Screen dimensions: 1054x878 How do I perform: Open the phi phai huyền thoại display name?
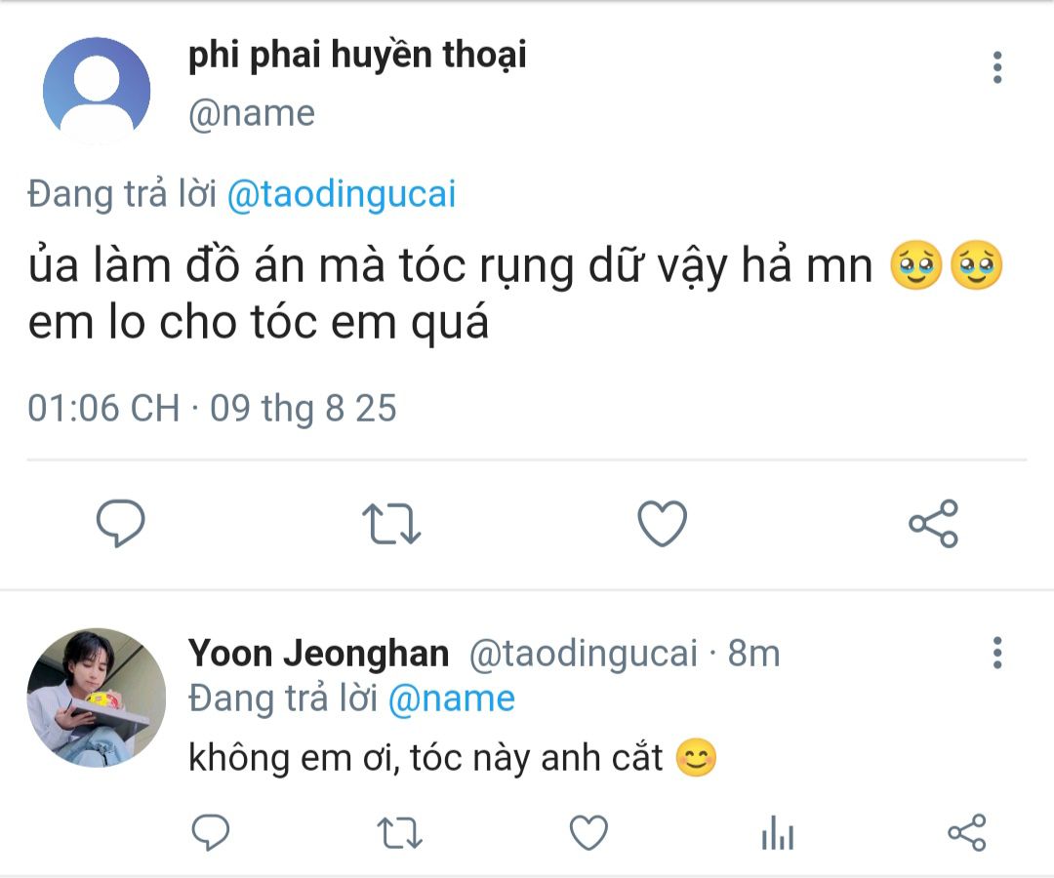357,56
